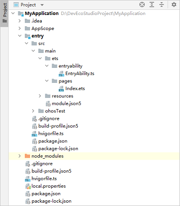Screen dimensions: 180x206
Task: Select root-level package-lock.json file
Action: click(48, 201)
